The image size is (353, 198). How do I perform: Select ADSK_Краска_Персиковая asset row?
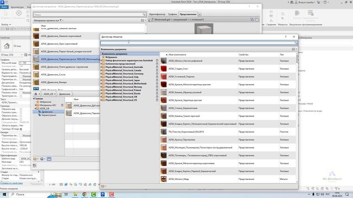[228, 140]
